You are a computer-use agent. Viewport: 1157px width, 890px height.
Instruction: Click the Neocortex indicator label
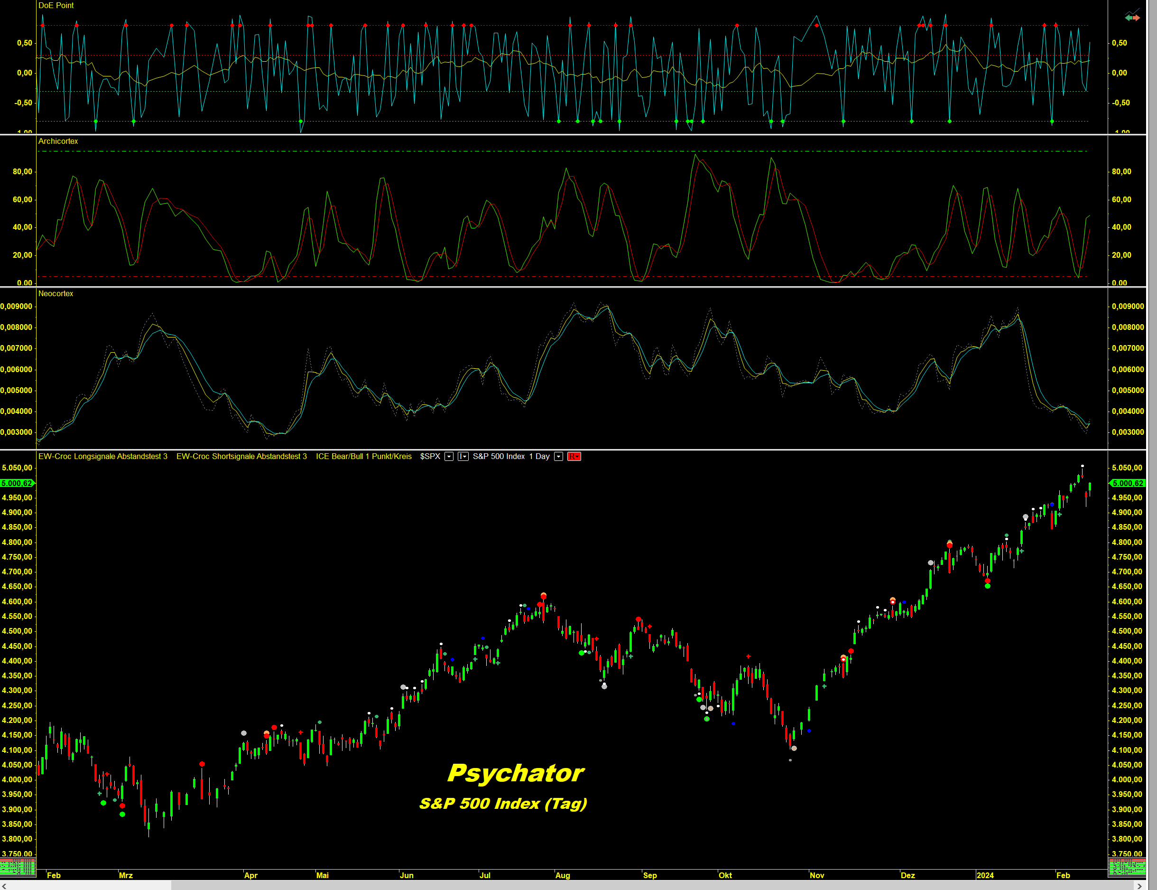click(x=56, y=293)
